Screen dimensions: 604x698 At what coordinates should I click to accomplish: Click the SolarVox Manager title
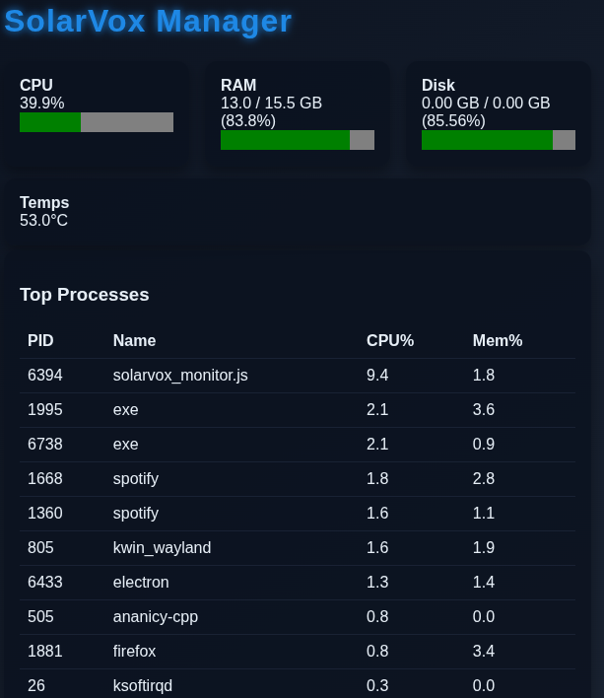point(148,21)
